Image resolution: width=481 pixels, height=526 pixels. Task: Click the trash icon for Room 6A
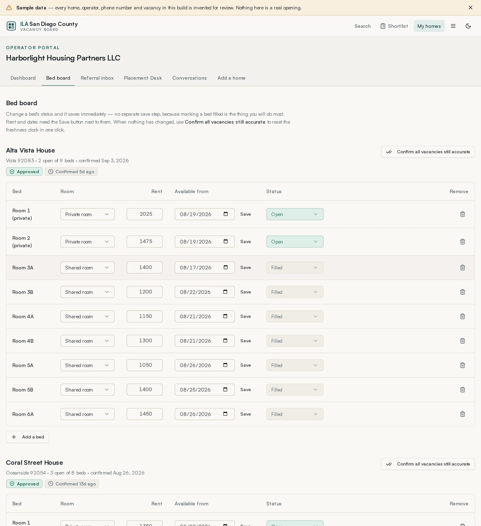click(x=463, y=414)
